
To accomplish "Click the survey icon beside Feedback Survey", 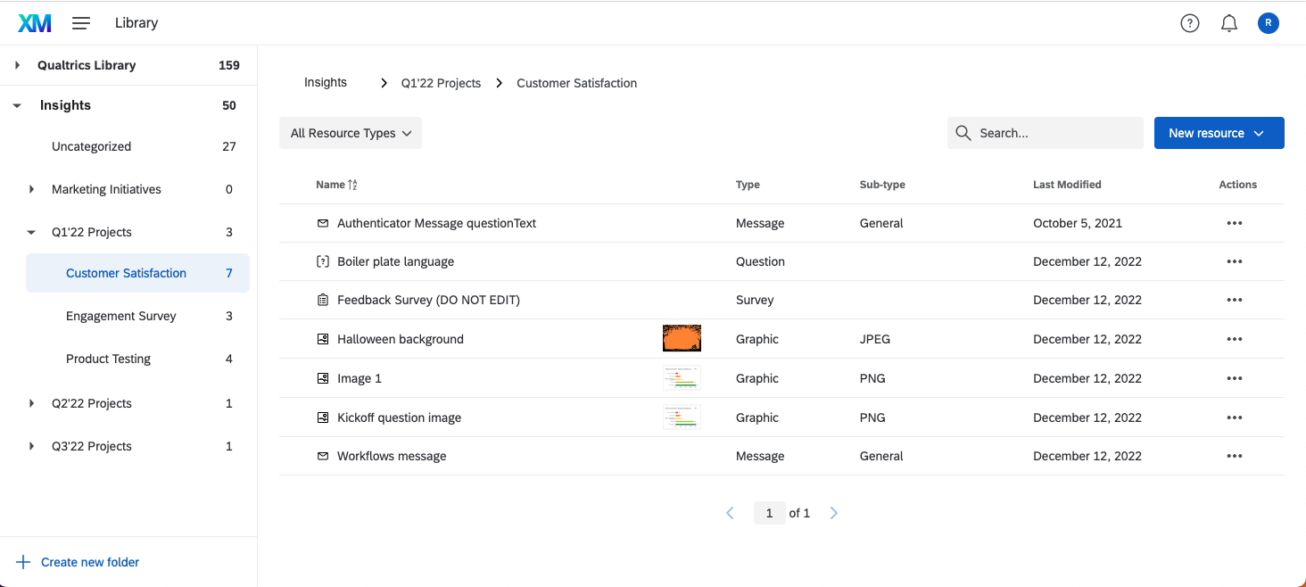I will pyautogui.click(x=322, y=300).
